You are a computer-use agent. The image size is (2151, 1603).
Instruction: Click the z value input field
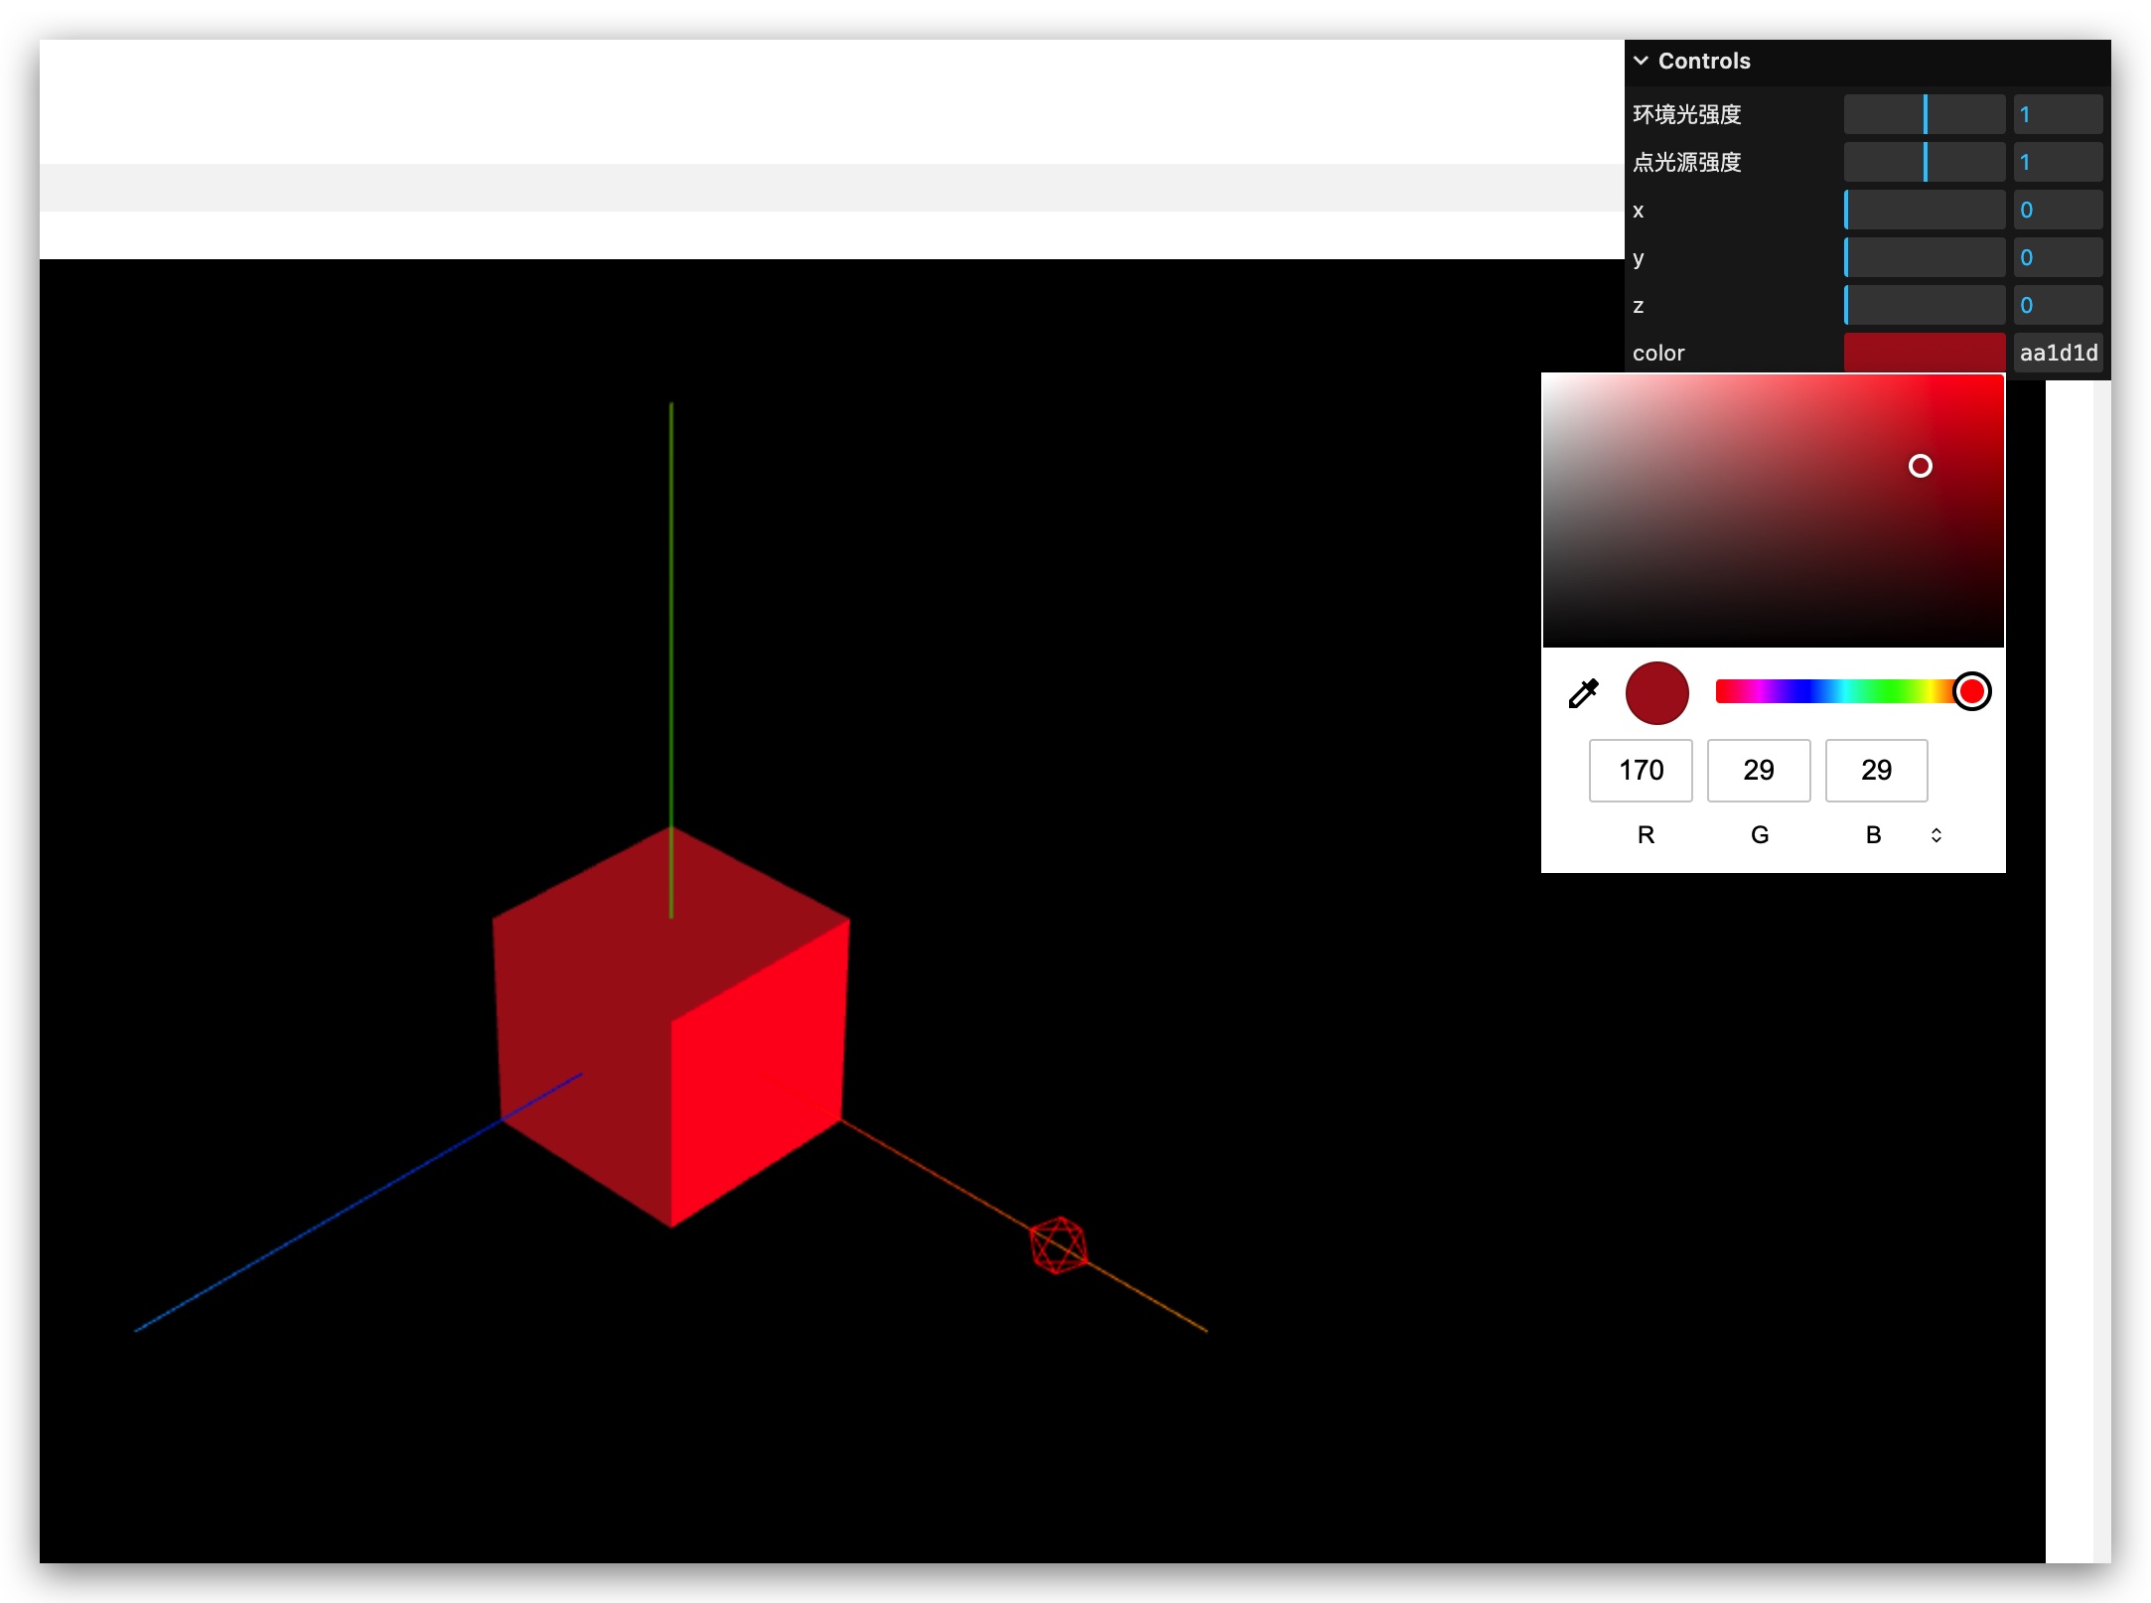2058,305
